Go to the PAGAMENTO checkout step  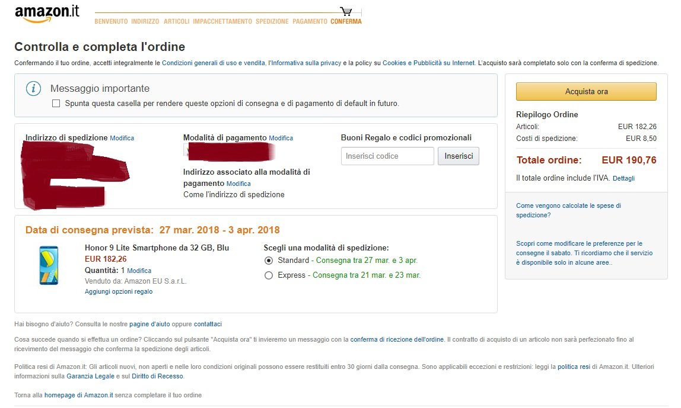pyautogui.click(x=310, y=21)
